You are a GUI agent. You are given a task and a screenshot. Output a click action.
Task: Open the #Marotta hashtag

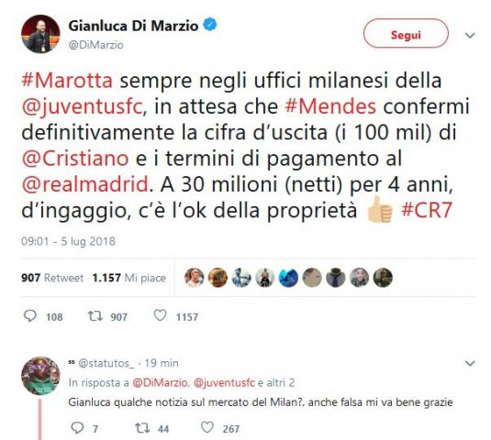(x=67, y=81)
